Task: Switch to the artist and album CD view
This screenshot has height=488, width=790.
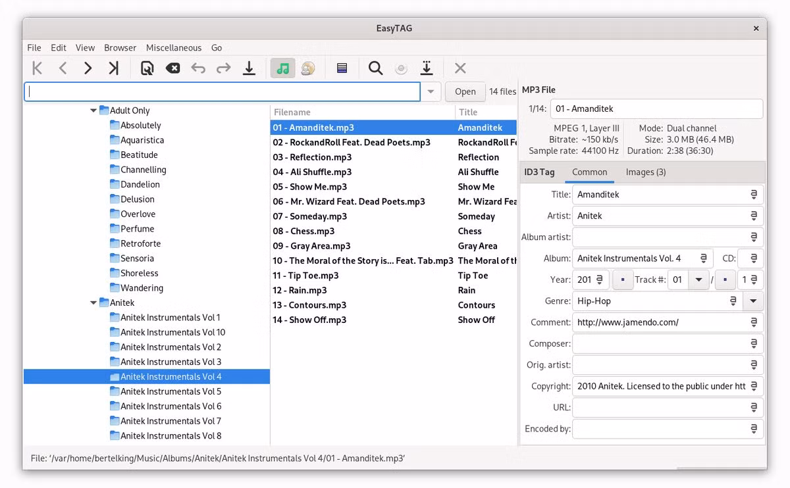Action: pos(307,68)
